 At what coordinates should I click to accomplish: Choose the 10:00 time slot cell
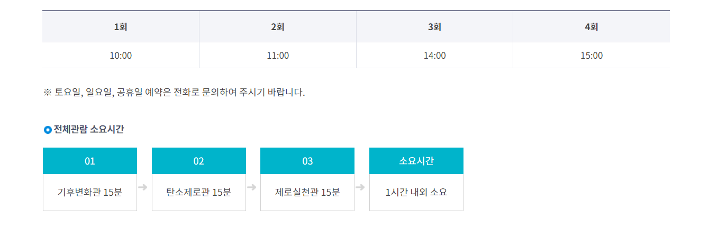click(121, 56)
